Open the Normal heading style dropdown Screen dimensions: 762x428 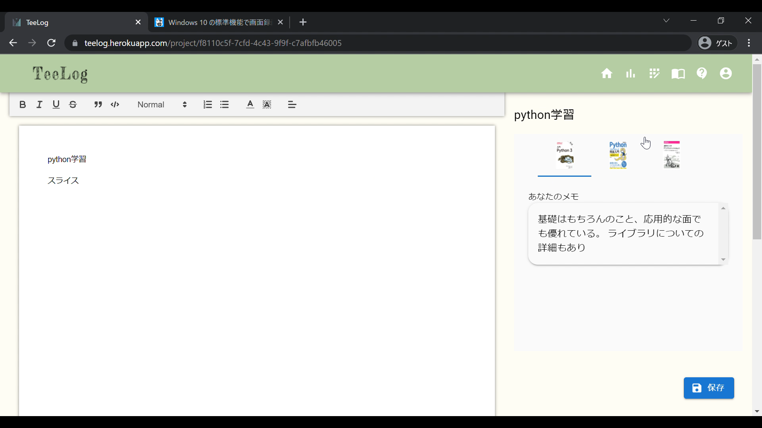point(162,105)
